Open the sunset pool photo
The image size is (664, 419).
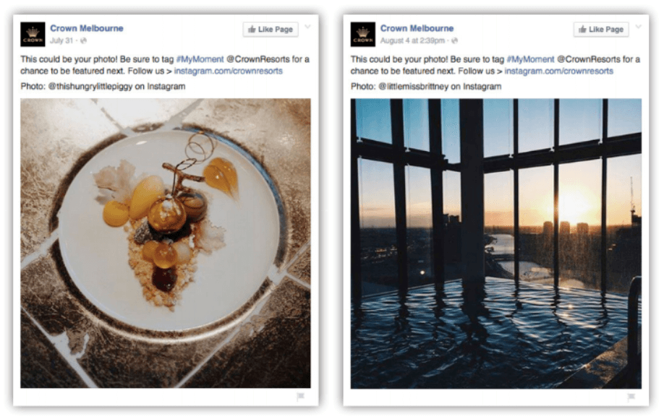pos(495,243)
